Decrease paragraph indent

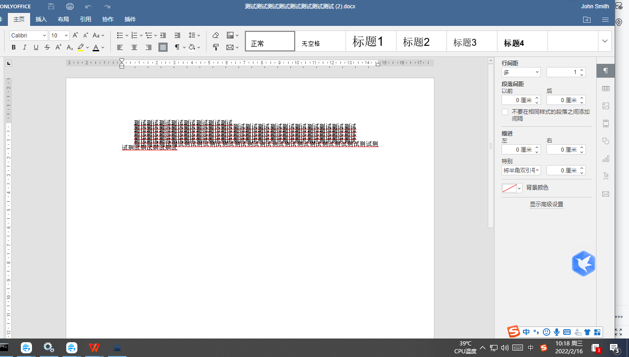click(163, 35)
